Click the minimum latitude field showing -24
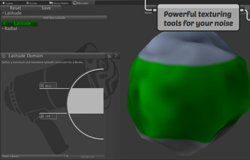The width and height of the screenshot is (250, 160). pyautogui.click(x=50, y=116)
